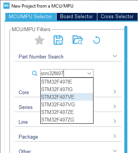Select STM32F407IG from the suggestions
Screen dimensions: 138x153
point(67,89)
